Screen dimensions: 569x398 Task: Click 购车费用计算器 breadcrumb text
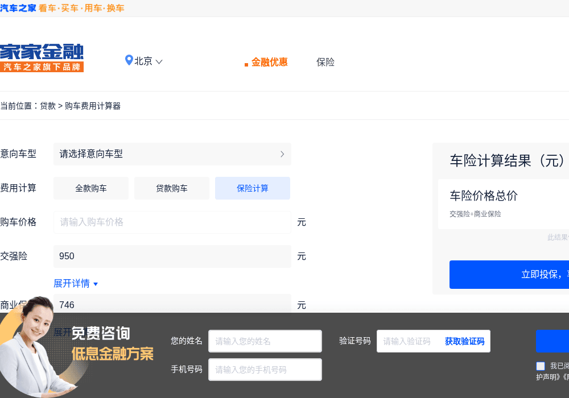pyautogui.click(x=93, y=106)
